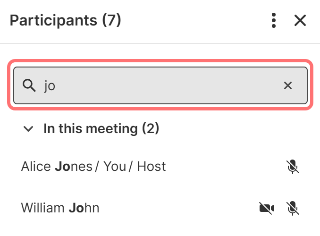The image size is (320, 236).
Task: Click the highlighted "Jo" in Jones
Action: (x=63, y=167)
